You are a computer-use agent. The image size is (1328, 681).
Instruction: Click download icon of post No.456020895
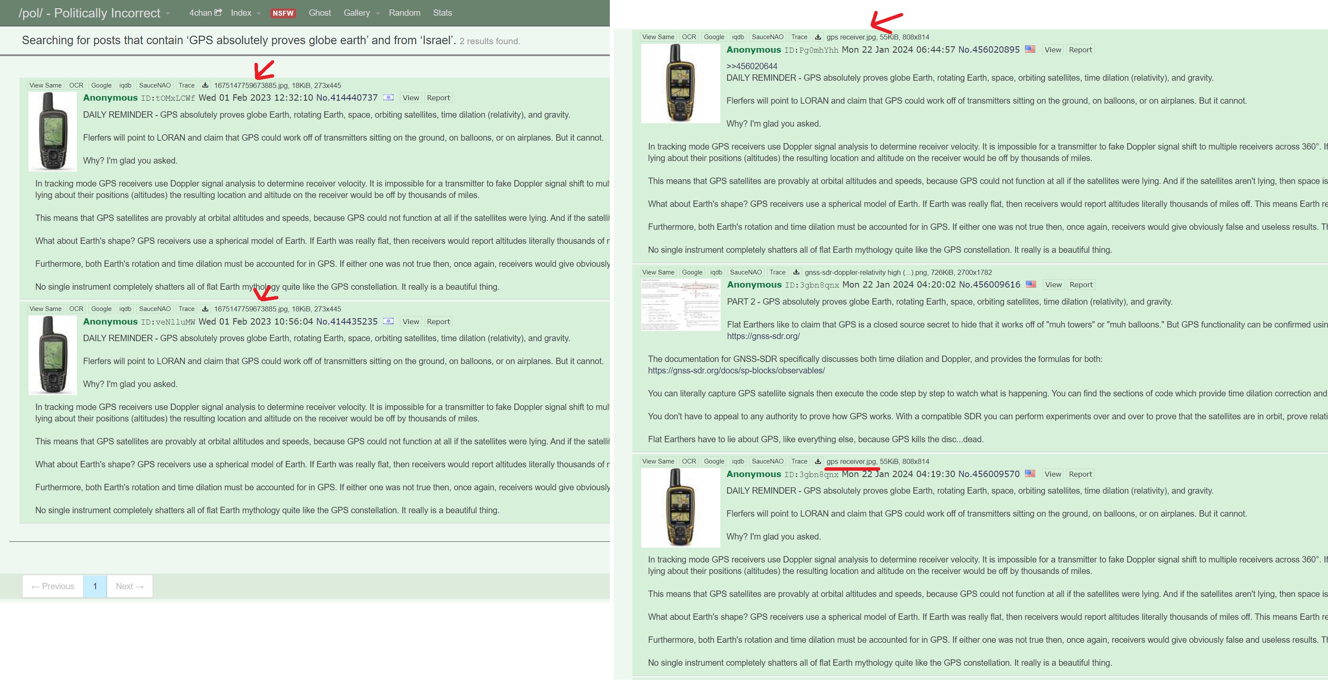(818, 37)
